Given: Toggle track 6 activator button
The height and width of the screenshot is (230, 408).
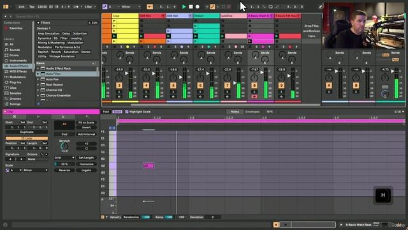Looking at the screenshot, I should point(200,86).
